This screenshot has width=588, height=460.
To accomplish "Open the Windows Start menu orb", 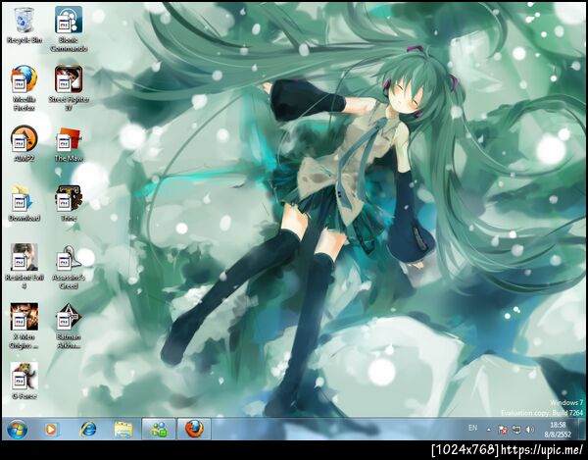I will click(x=17, y=430).
